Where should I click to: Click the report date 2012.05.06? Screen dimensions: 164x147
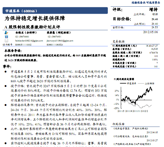click(150, 32)
